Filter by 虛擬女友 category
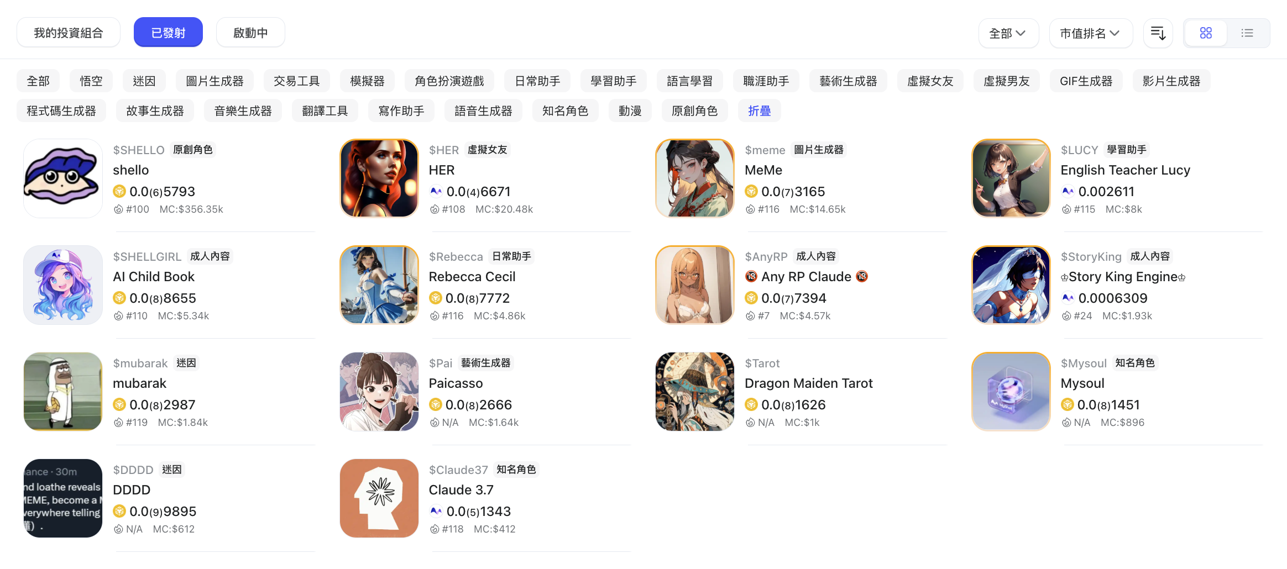Screen dimensions: 1287x569 (x=930, y=81)
